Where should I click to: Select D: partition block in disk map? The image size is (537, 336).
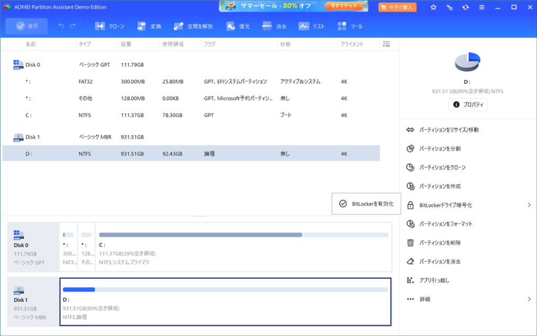pyautogui.click(x=225, y=302)
